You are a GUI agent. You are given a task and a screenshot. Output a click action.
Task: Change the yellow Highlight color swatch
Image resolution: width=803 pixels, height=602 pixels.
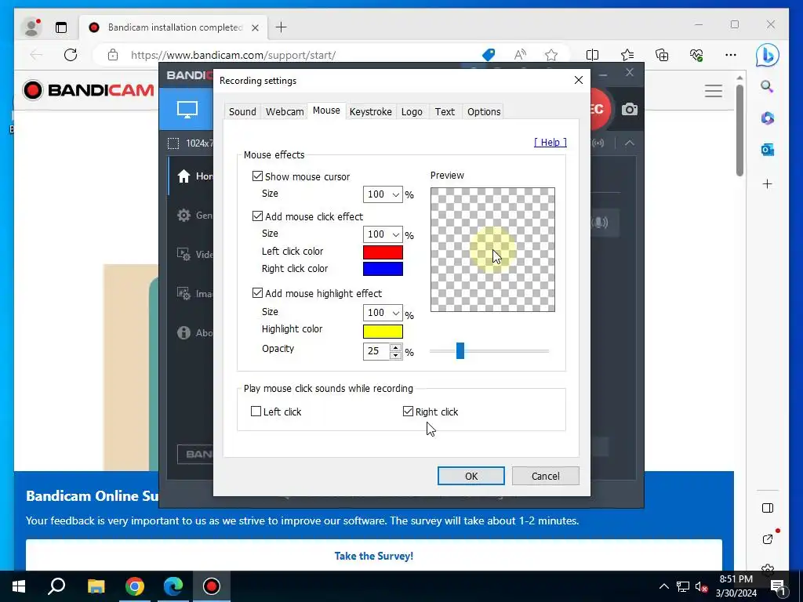pos(383,332)
